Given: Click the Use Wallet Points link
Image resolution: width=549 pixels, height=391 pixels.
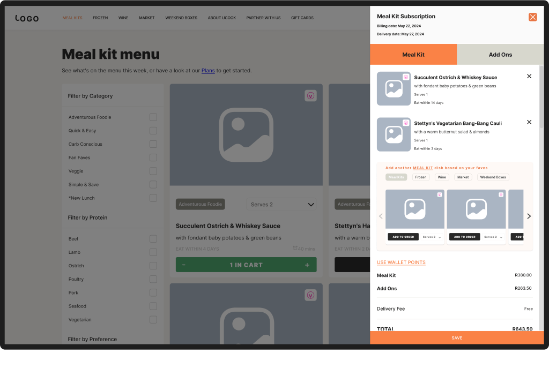Looking at the screenshot, I should coord(401,262).
